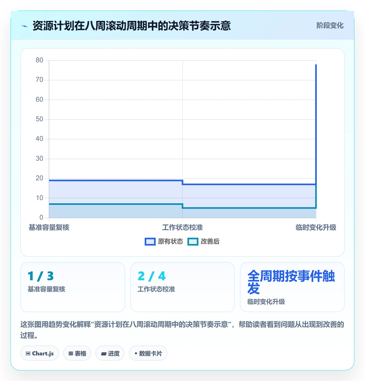This screenshot has height=381, width=365.
Task: Click the Chart.js chip square icon
Action: click(28, 354)
